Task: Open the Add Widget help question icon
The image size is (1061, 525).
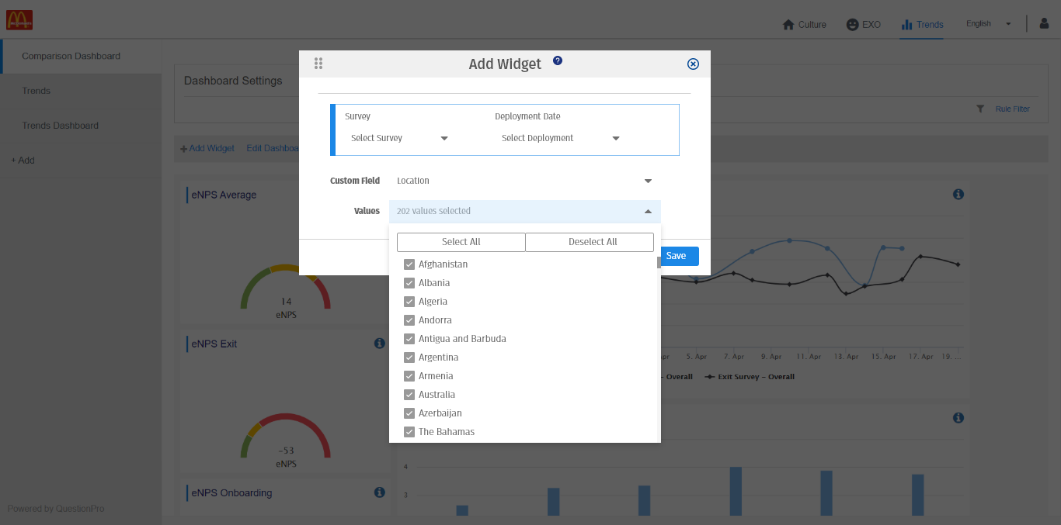Action: [558, 60]
